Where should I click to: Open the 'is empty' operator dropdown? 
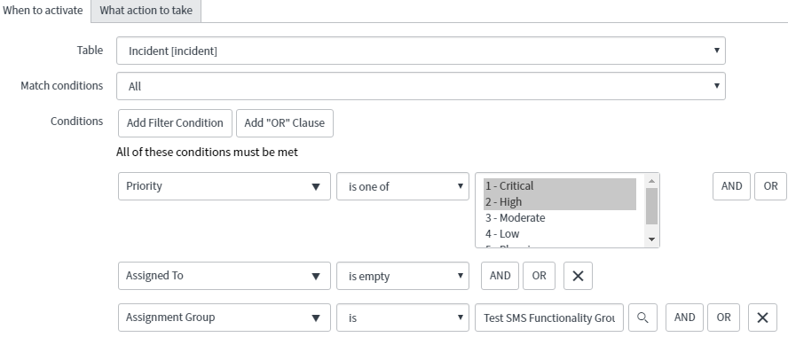pyautogui.click(x=403, y=276)
